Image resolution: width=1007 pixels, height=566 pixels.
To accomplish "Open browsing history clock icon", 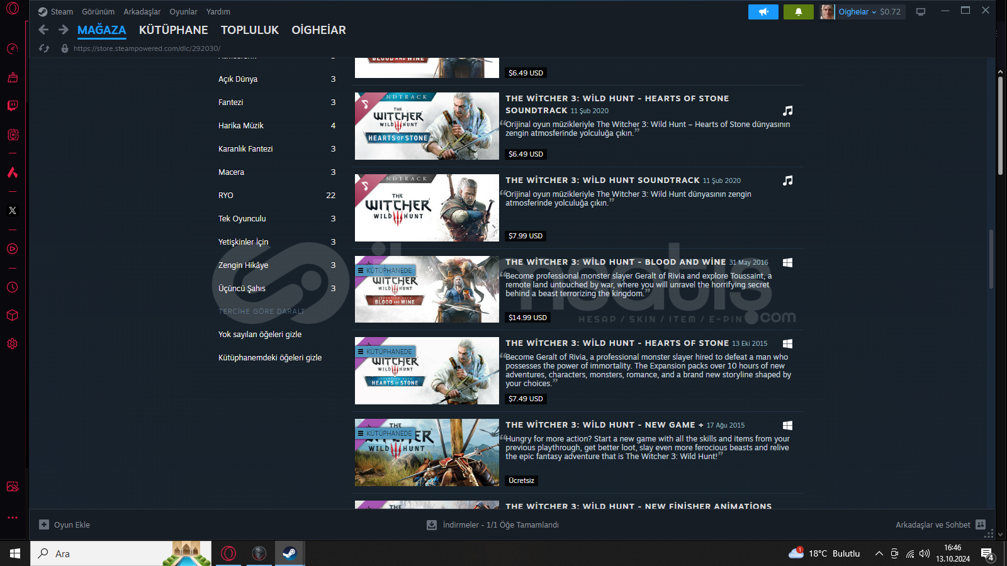I will [x=13, y=287].
